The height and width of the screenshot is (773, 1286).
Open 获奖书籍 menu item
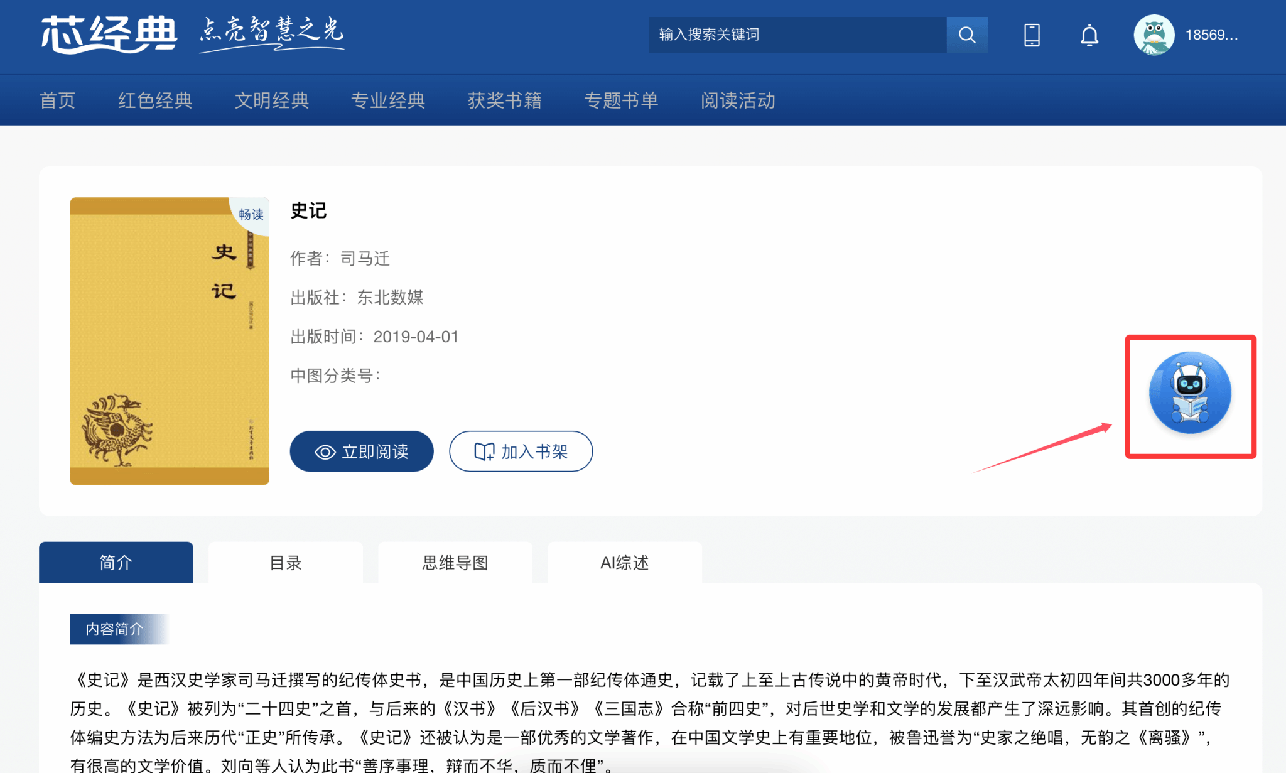point(504,100)
